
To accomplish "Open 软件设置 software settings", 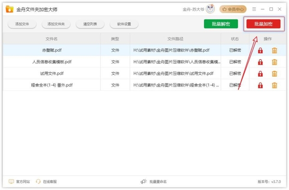I will point(124,24).
